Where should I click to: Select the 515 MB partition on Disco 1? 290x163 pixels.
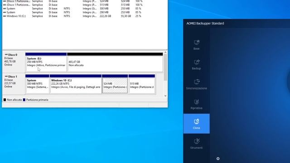142,84
